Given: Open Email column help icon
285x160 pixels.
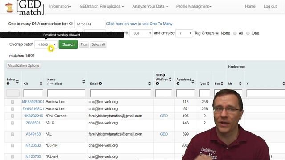Looking at the screenshot, I should pos(100,84).
